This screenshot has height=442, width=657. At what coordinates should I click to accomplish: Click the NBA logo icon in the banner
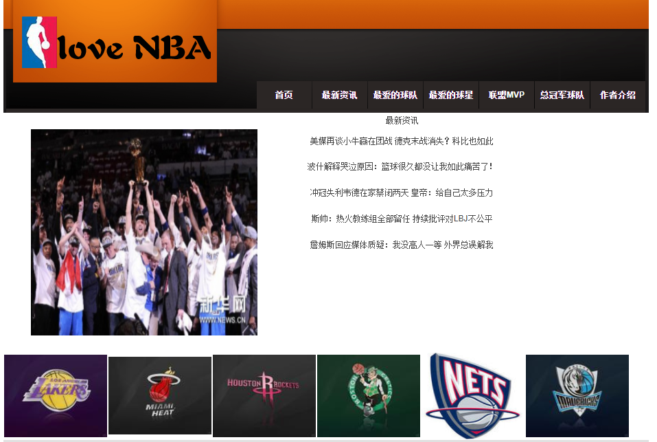(x=39, y=43)
